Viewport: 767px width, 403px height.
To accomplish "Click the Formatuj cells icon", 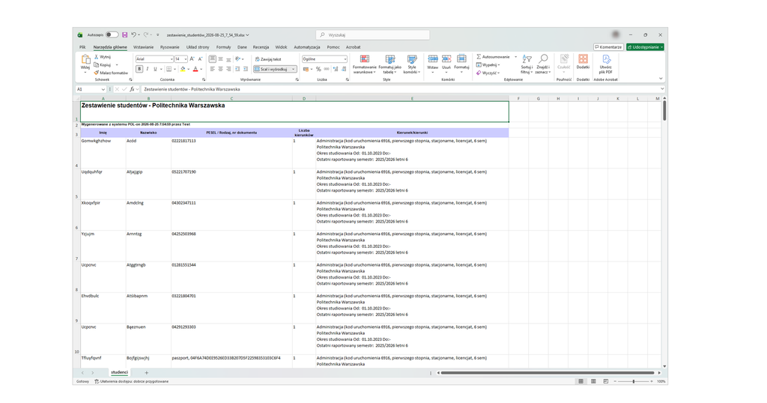I will click(461, 59).
